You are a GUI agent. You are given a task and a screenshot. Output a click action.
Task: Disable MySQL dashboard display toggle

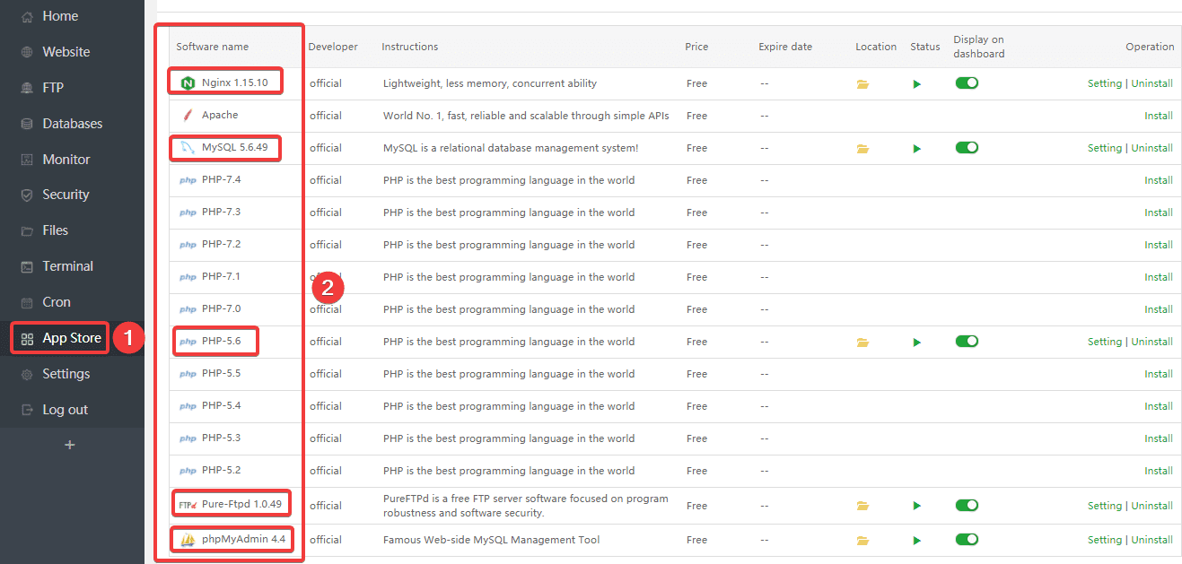[967, 148]
